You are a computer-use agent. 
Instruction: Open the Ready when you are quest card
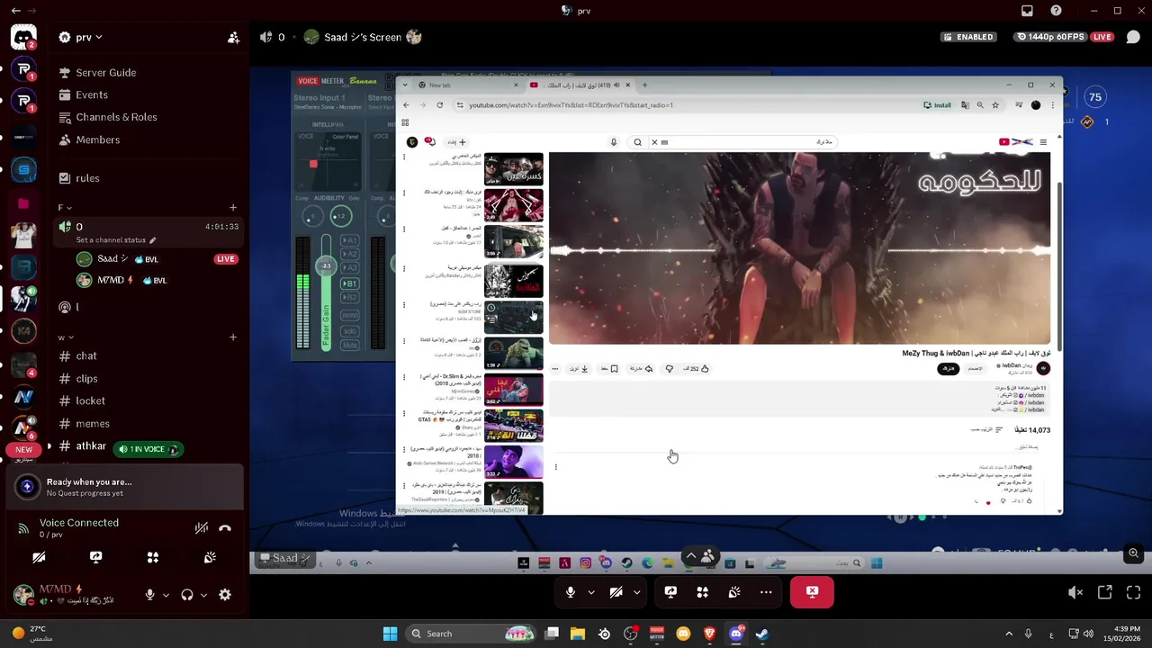[125, 487]
